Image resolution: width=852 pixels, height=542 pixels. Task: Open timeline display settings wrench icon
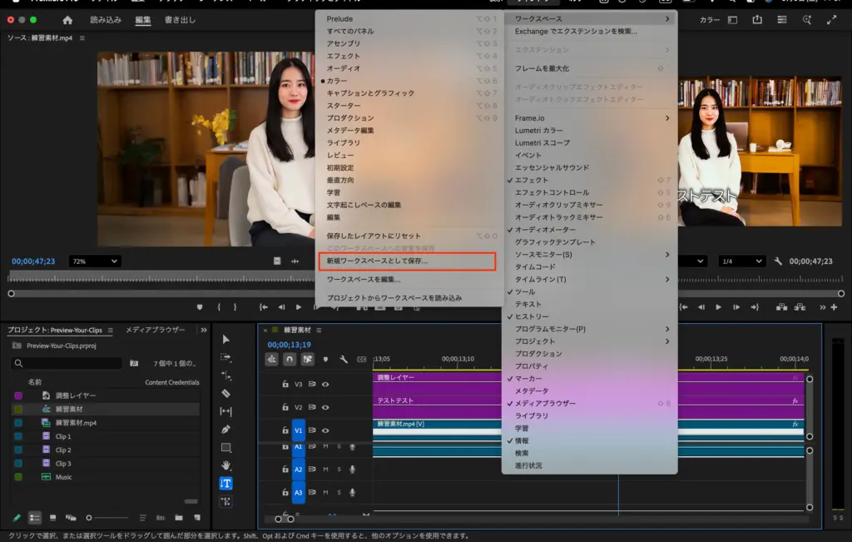click(x=344, y=360)
